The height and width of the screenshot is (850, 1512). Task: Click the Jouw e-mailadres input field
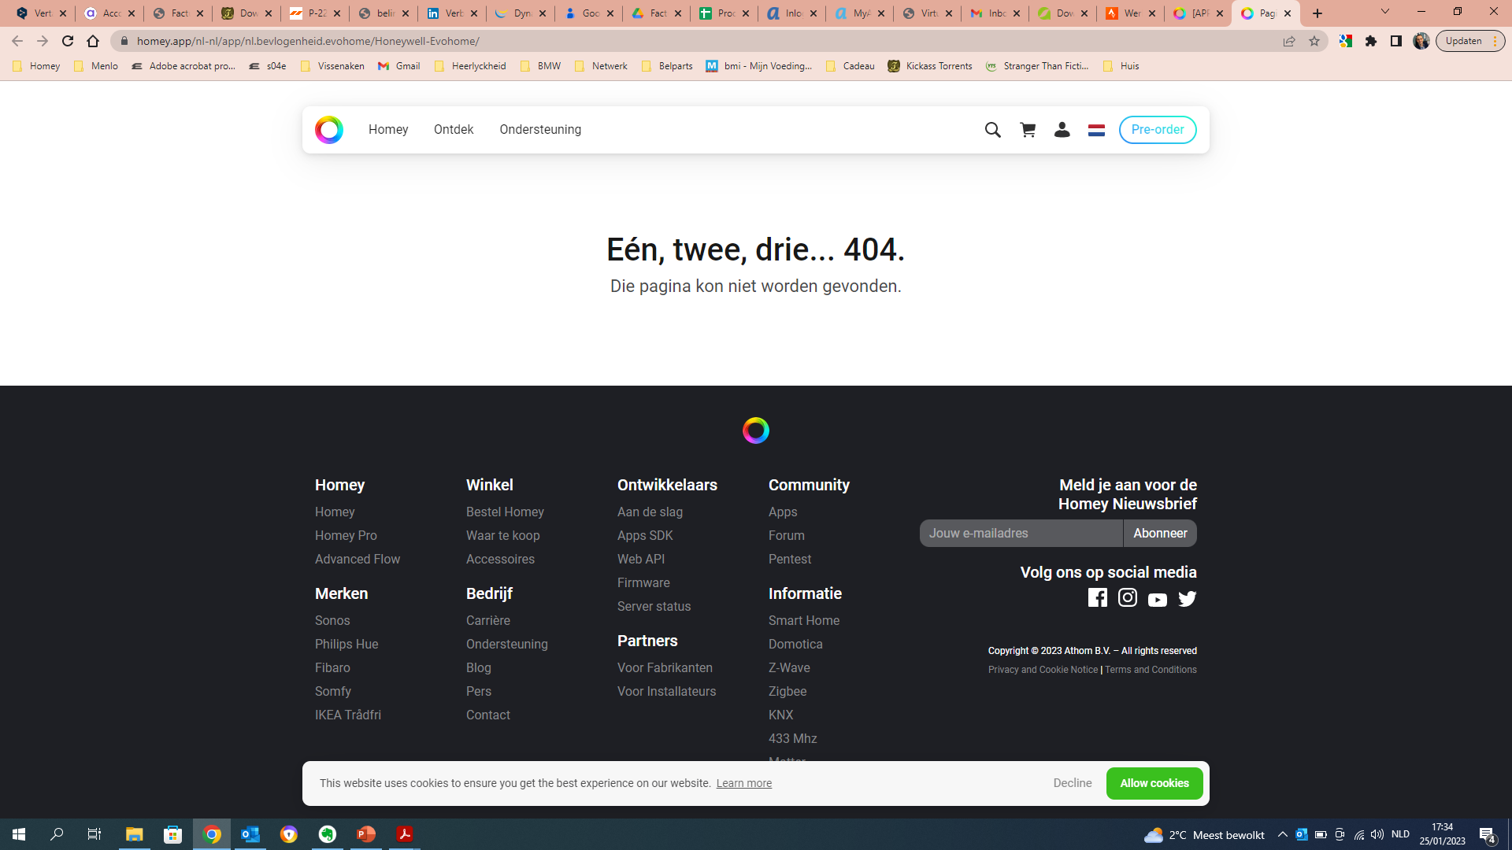[1021, 534]
